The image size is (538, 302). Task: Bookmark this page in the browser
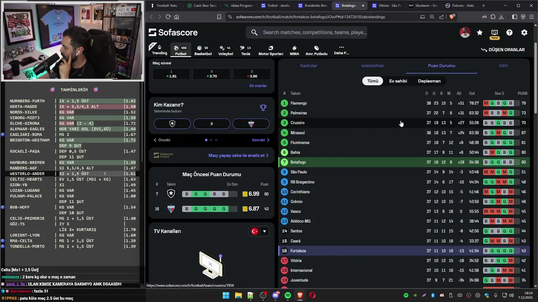219,17
